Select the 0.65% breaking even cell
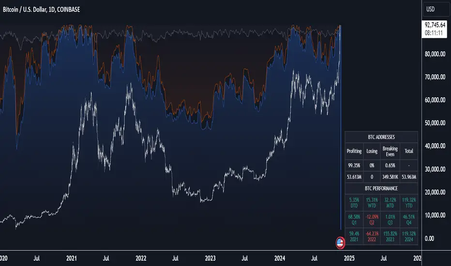The height and width of the screenshot is (266, 451). click(x=390, y=165)
